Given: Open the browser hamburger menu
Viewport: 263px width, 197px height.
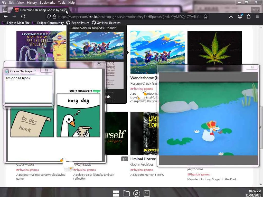Looking at the screenshot, I should pos(257,16).
